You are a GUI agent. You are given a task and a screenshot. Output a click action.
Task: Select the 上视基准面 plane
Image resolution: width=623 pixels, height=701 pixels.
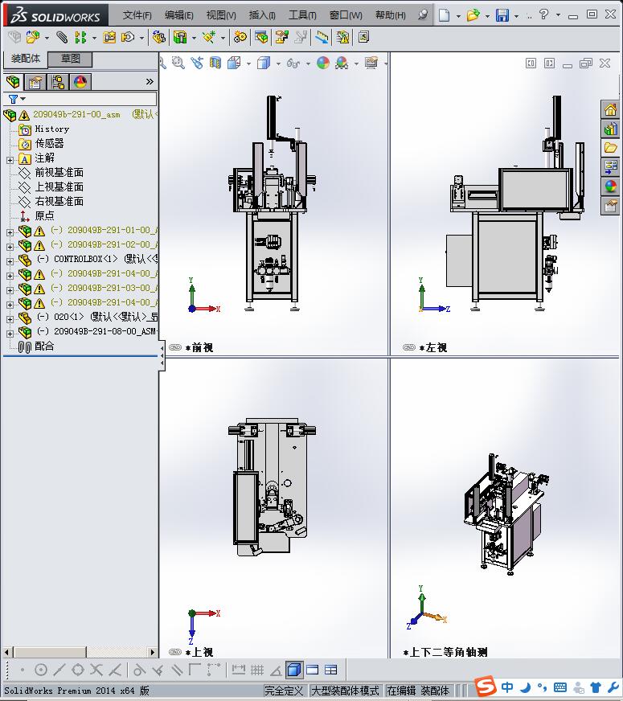[x=59, y=187]
